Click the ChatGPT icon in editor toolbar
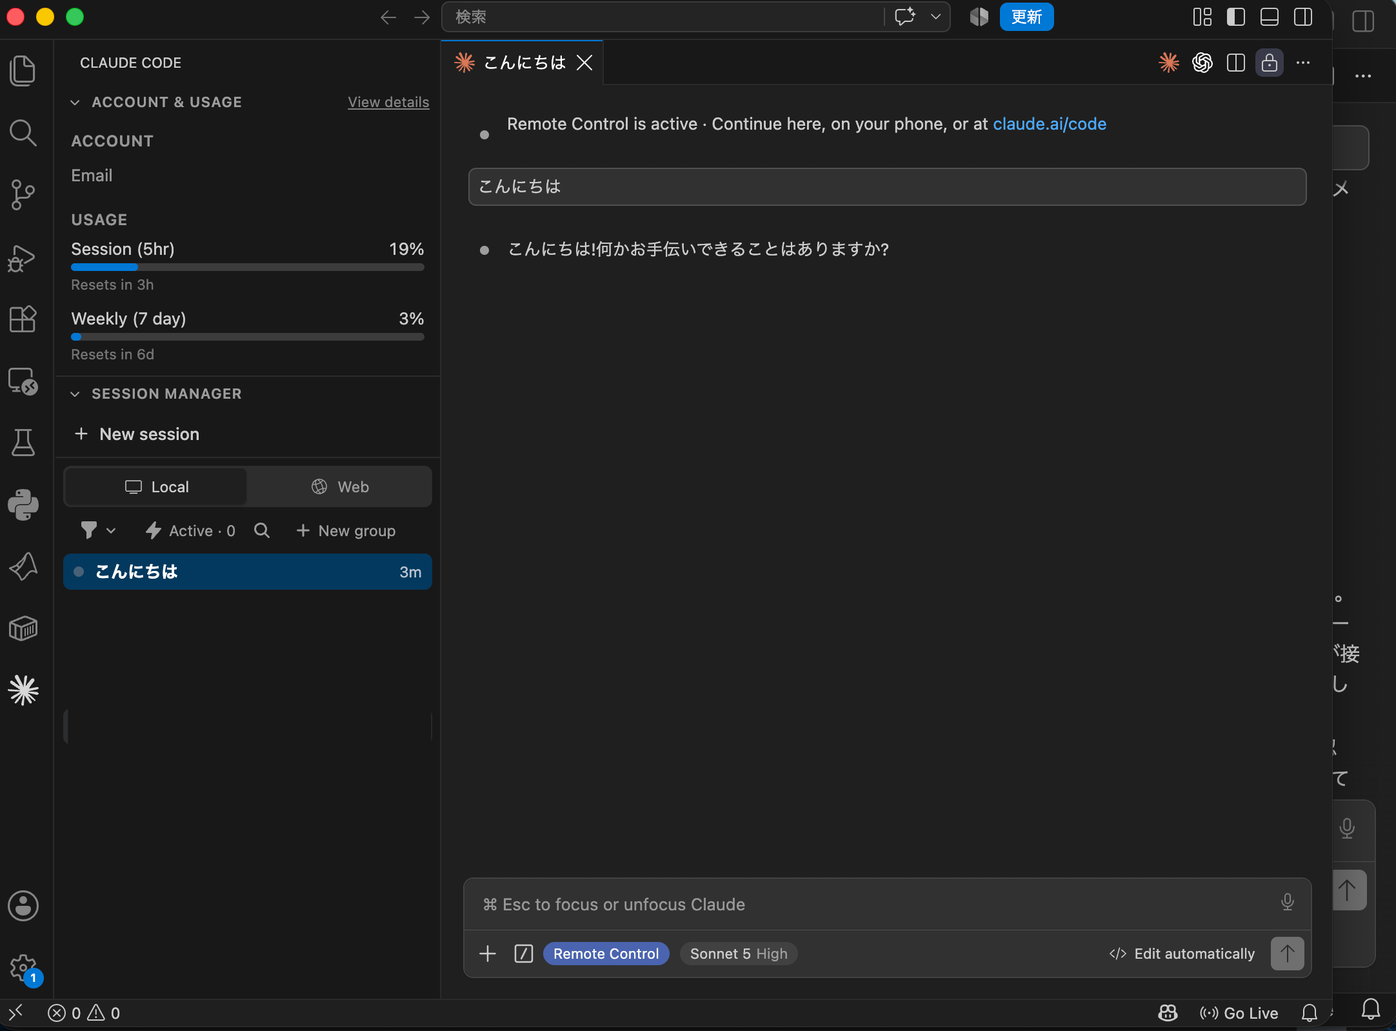Image resolution: width=1396 pixels, height=1031 pixels. [1202, 63]
